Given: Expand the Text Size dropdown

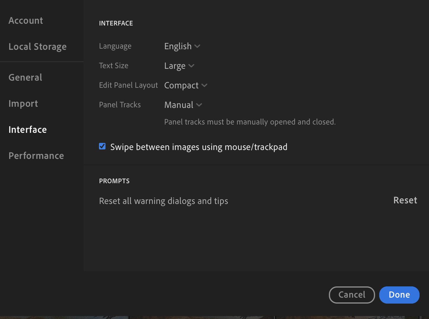Looking at the screenshot, I should coord(179,66).
